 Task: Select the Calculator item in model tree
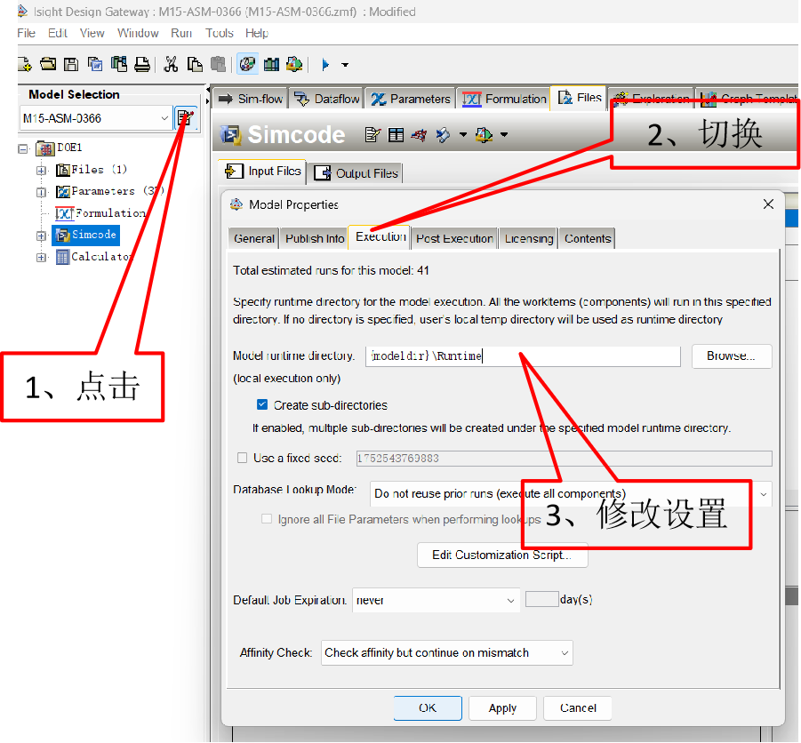click(100, 257)
